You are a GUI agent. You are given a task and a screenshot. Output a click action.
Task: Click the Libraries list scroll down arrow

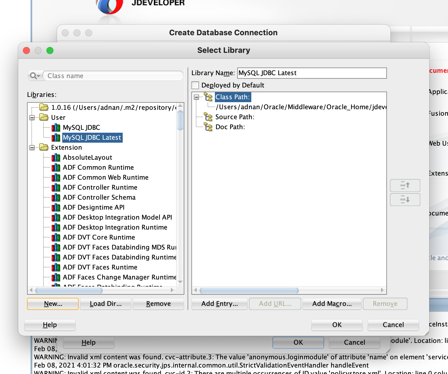pos(181,282)
